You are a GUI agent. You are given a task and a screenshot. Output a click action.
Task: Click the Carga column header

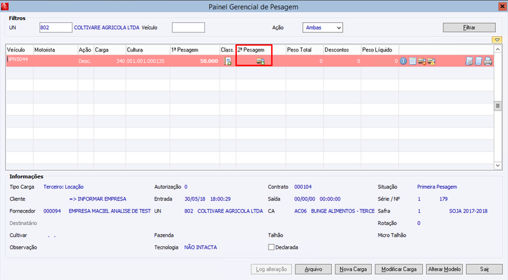tap(110, 50)
